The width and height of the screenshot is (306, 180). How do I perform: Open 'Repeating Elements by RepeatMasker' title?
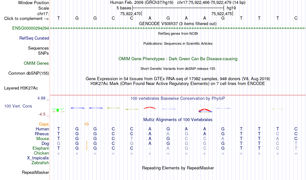coord(178,168)
